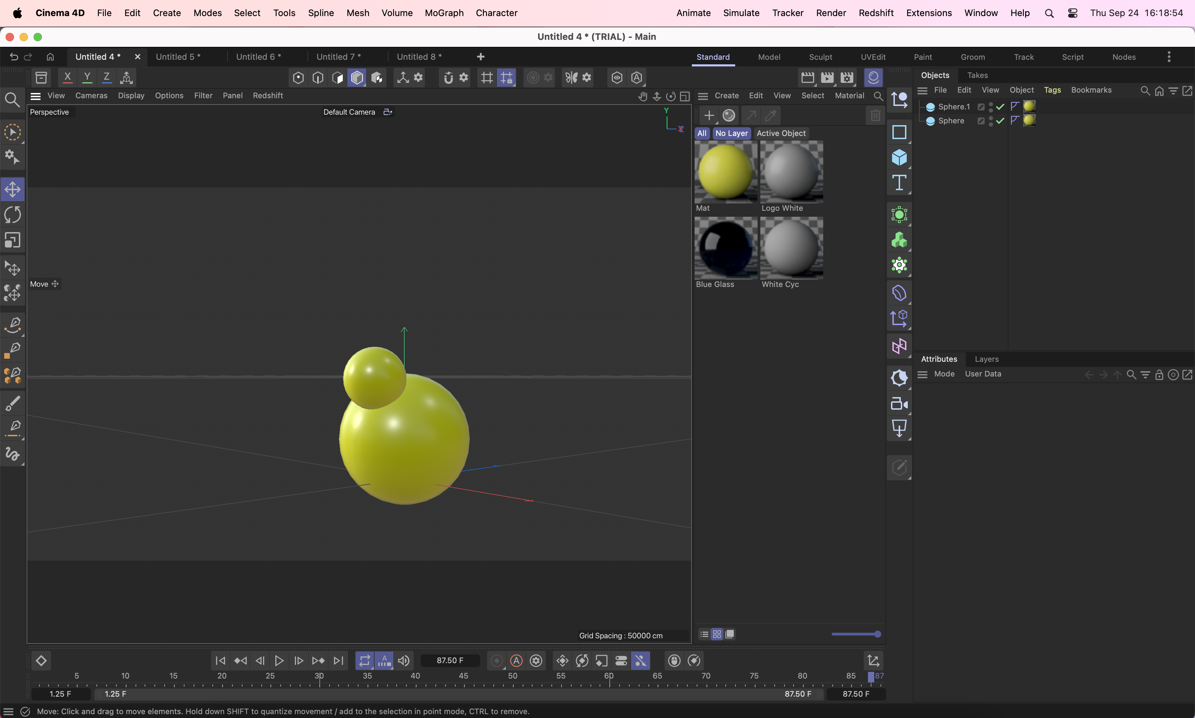The image size is (1195, 718).
Task: Select the Scale tool in left toolbar
Action: tap(13, 240)
